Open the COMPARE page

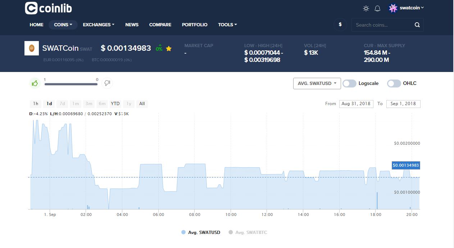click(160, 25)
